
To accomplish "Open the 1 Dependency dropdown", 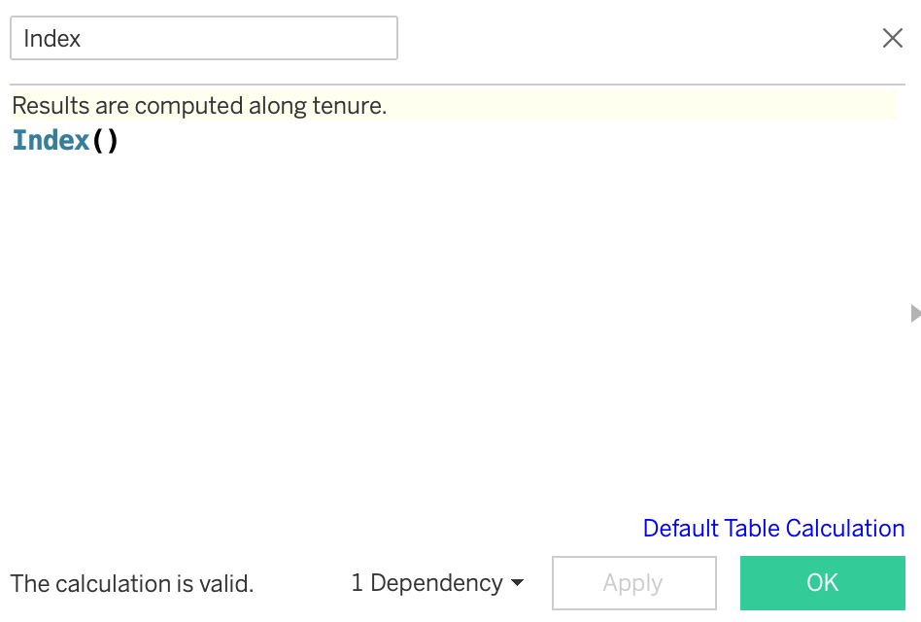I will pyautogui.click(x=437, y=583).
